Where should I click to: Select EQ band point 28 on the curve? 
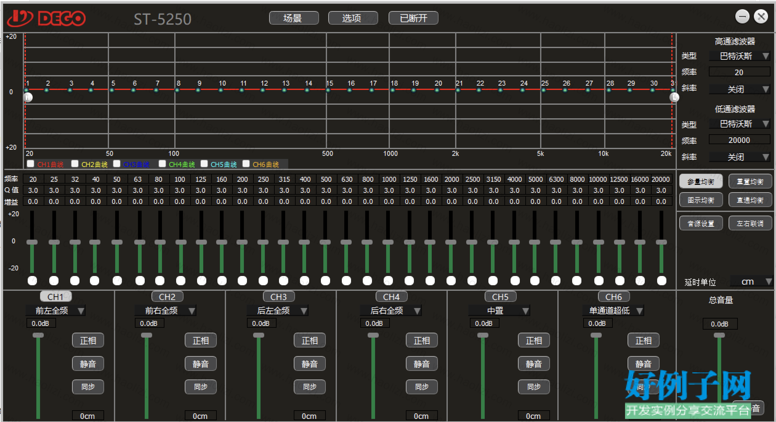(609, 90)
